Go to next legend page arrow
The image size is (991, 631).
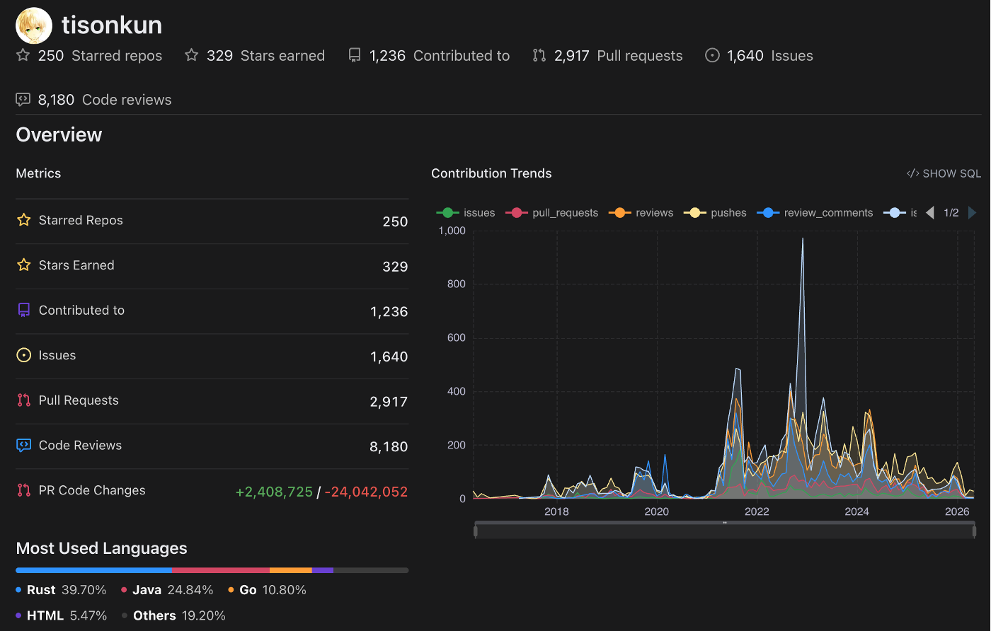tap(972, 213)
